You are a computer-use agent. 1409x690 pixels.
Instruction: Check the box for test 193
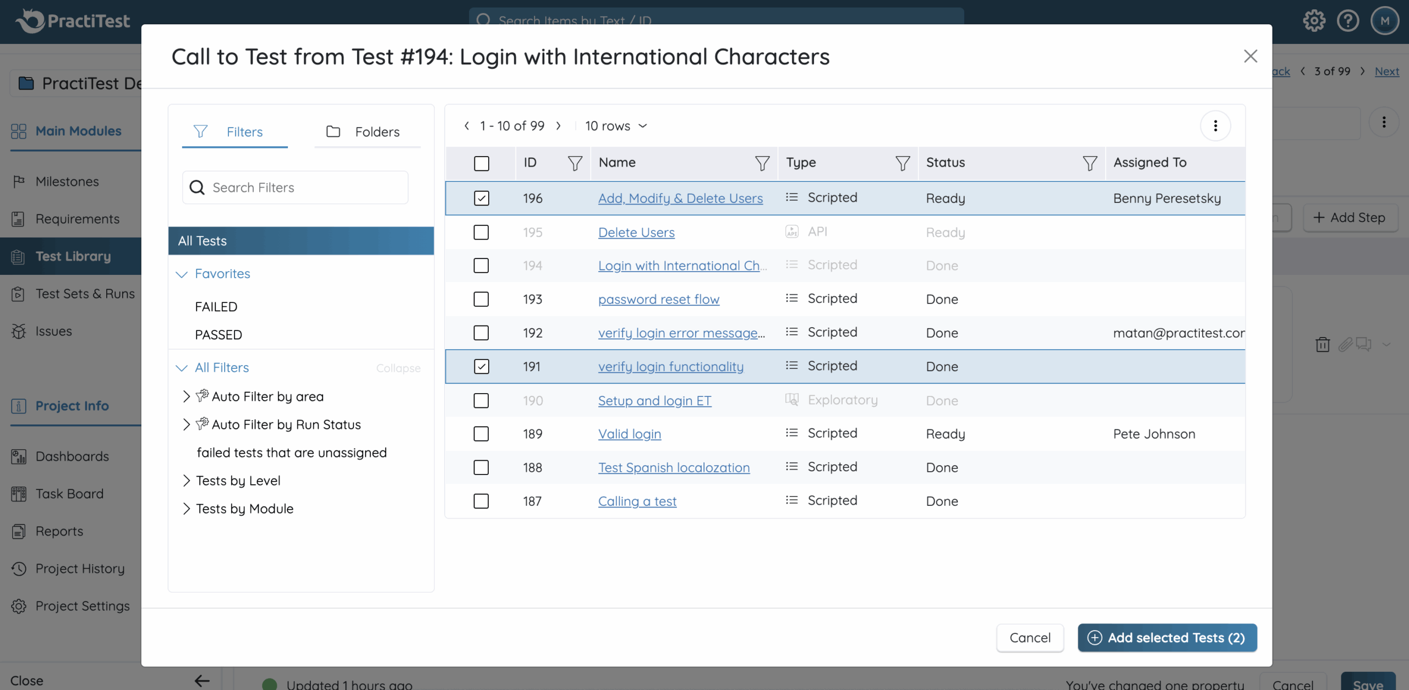[x=481, y=299]
